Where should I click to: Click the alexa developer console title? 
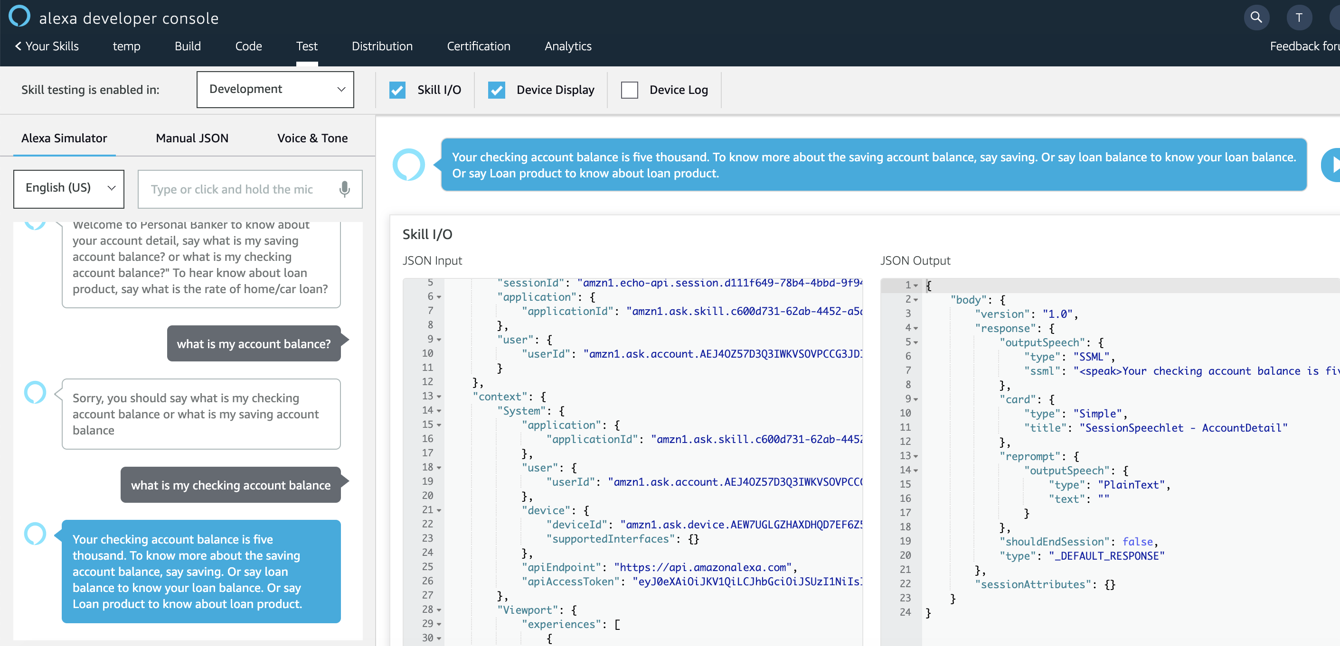129,18
